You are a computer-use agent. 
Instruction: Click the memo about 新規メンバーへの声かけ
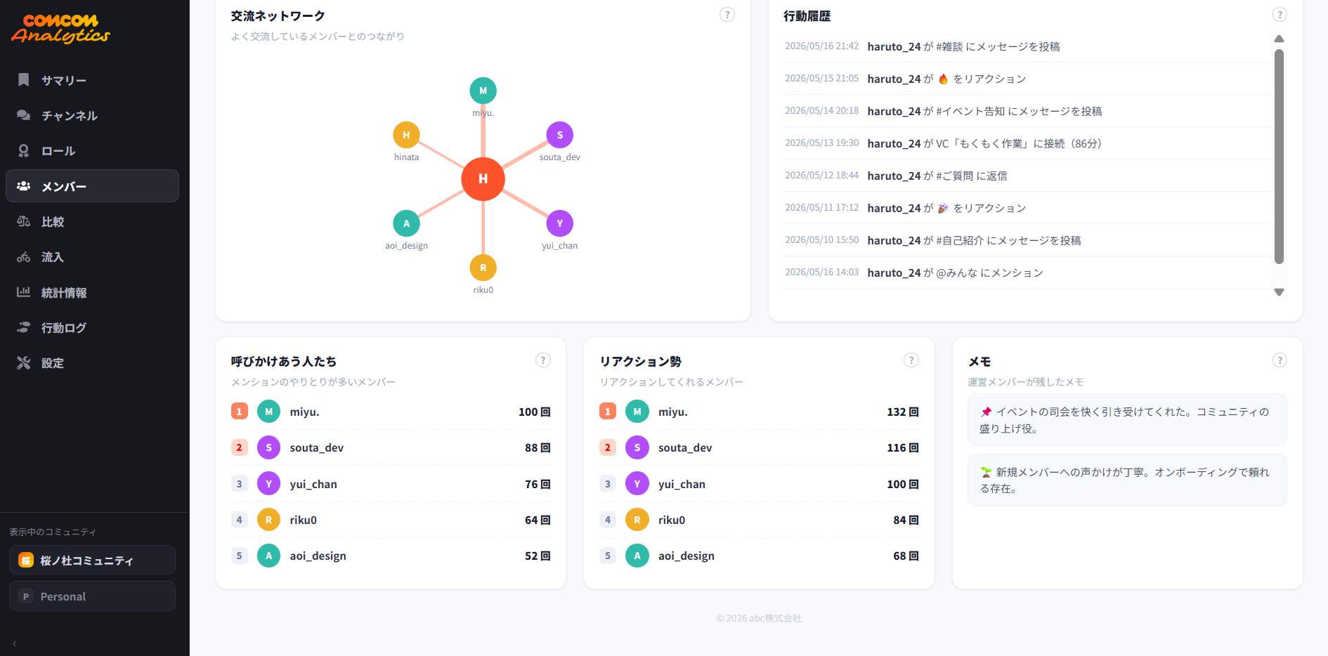click(x=1127, y=480)
